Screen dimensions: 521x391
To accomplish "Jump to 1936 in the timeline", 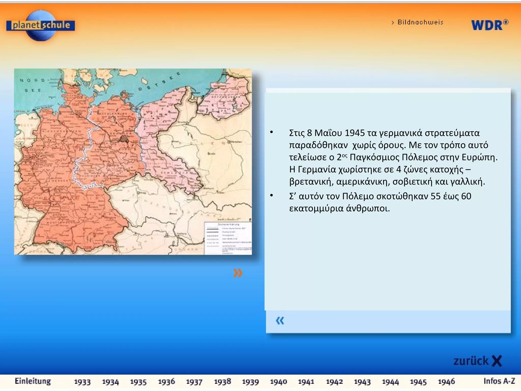I will coord(166,382).
